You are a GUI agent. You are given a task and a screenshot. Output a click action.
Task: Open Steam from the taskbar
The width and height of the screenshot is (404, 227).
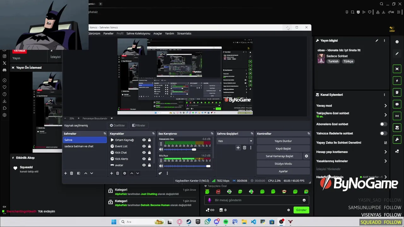point(189,222)
